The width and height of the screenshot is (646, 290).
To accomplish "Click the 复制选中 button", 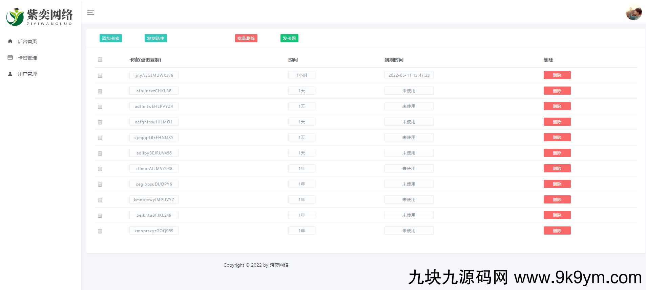I will pyautogui.click(x=155, y=39).
